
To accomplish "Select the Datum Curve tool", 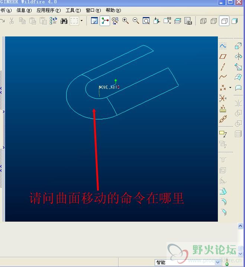I will click(x=223, y=77).
